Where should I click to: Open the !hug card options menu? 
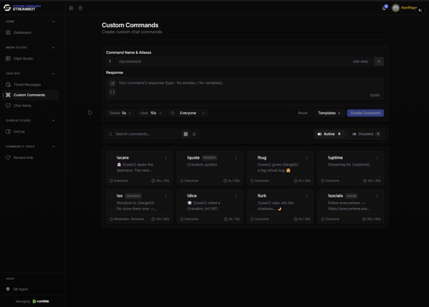tap(306, 158)
